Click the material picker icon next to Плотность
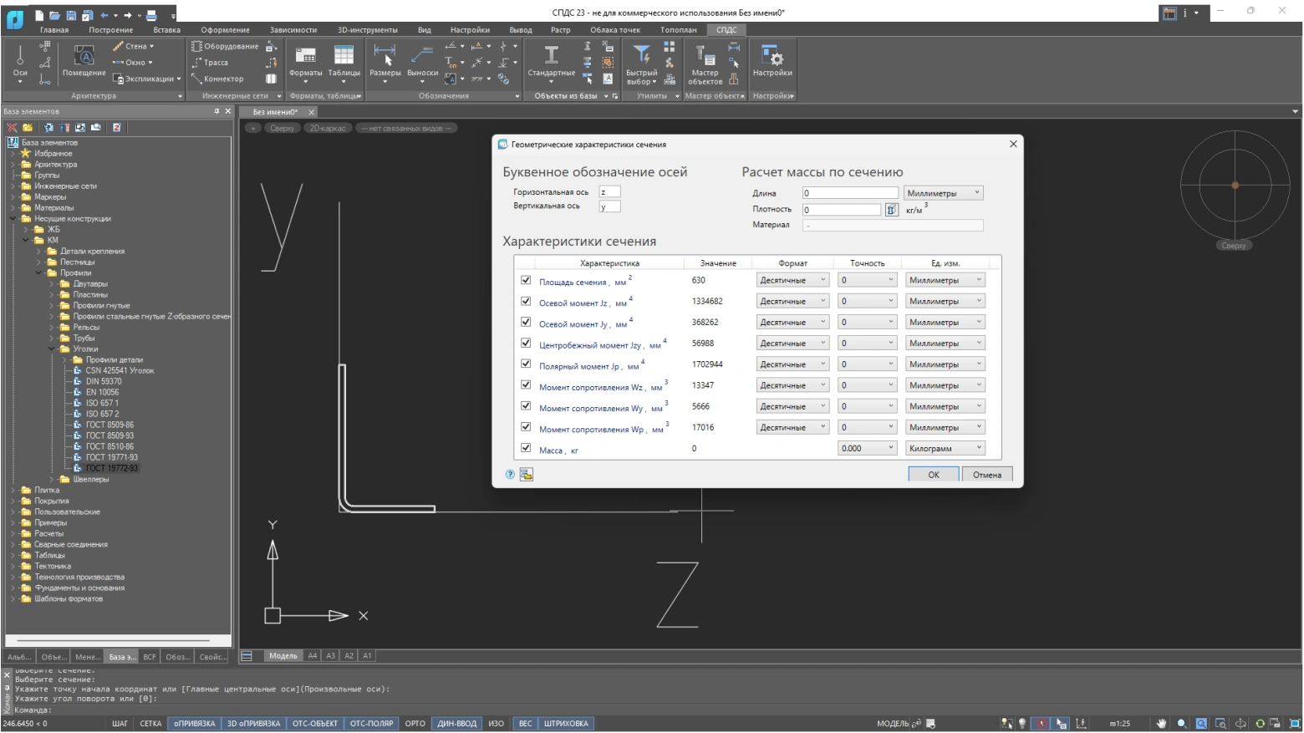The image size is (1304, 733). 891,210
